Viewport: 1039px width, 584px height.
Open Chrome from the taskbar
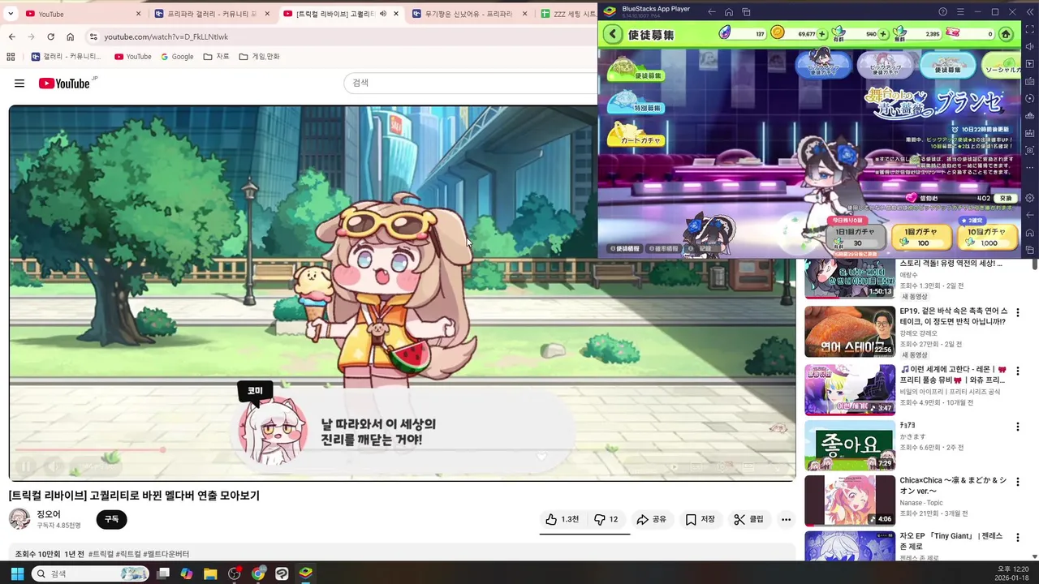(258, 573)
